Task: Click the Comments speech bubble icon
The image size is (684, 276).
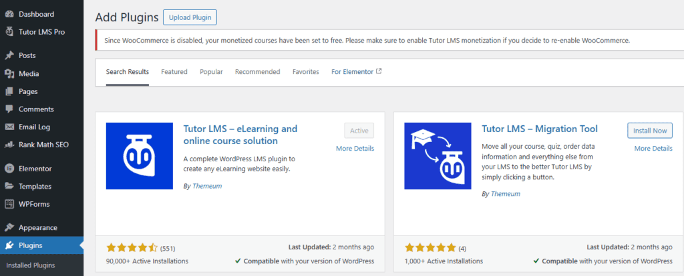Action: [x=9, y=109]
